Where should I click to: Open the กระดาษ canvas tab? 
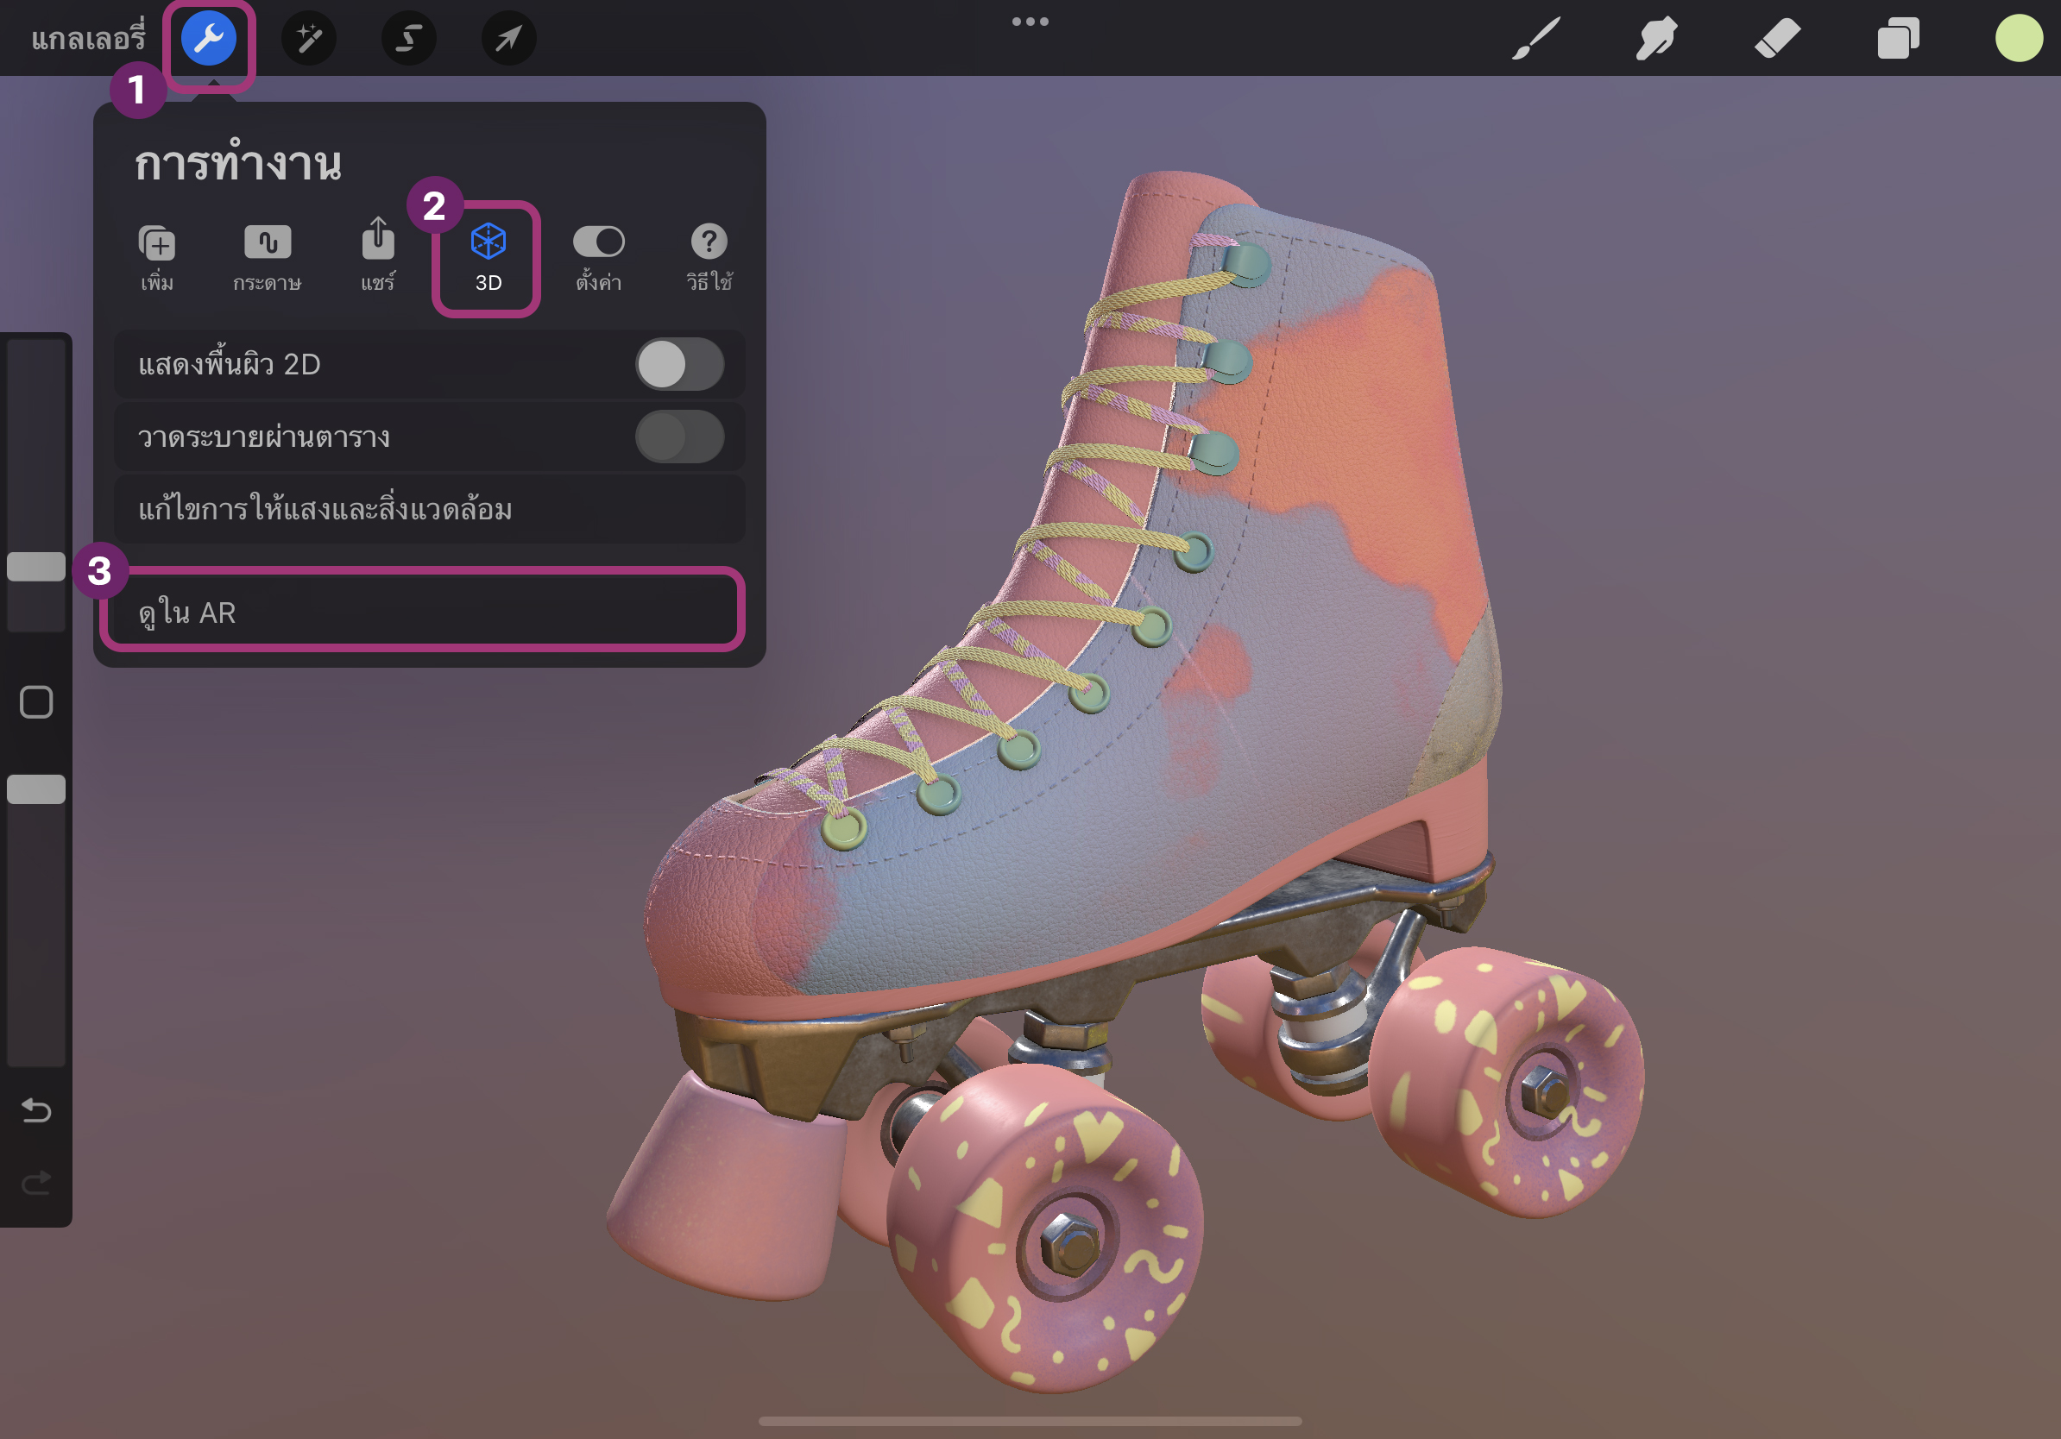268,257
